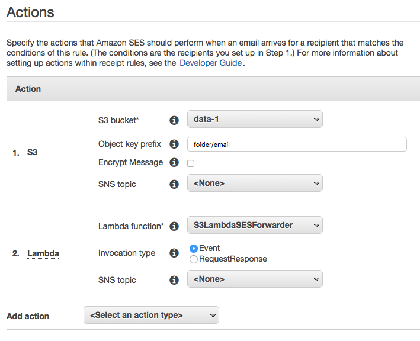Viewport: 420px width, 341px height.
Task: Select the Event invocation type
Action: pos(193,249)
